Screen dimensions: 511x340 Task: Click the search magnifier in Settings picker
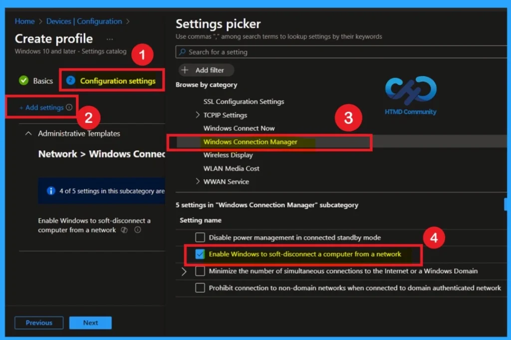181,52
